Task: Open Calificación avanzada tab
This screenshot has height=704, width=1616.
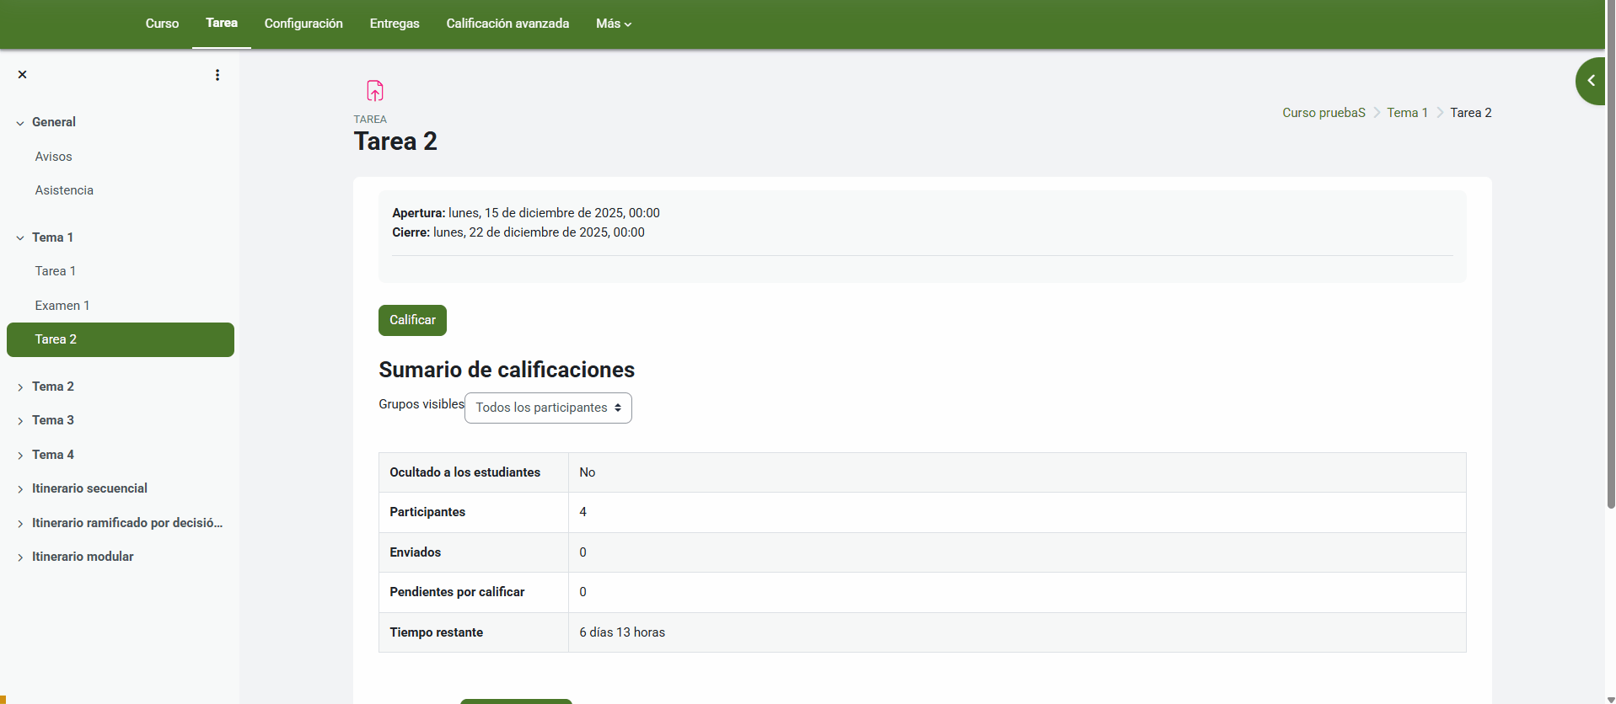Action: point(507,24)
